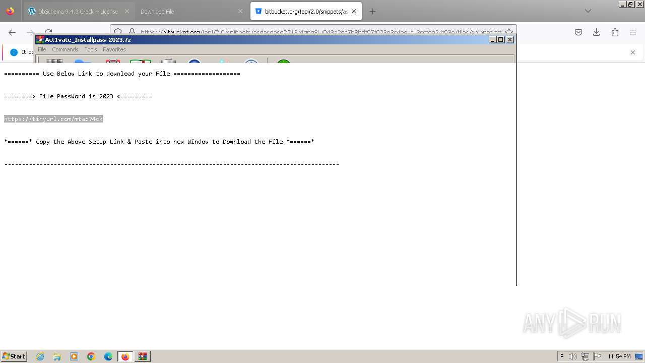
Task: Switch to WinRAR via the taskbar button
Action: tap(143, 356)
